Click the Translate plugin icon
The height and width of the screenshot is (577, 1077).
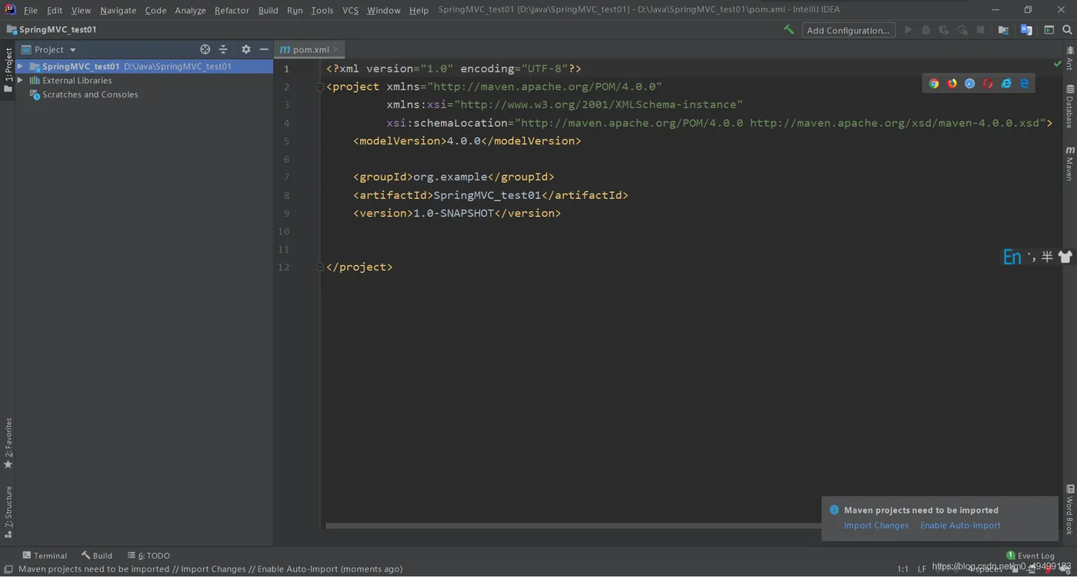(1026, 30)
